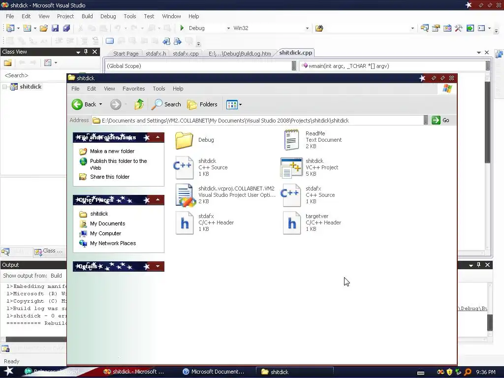Click Go button next to address bar
Viewport: 504px width, 378px height.
tap(441, 120)
